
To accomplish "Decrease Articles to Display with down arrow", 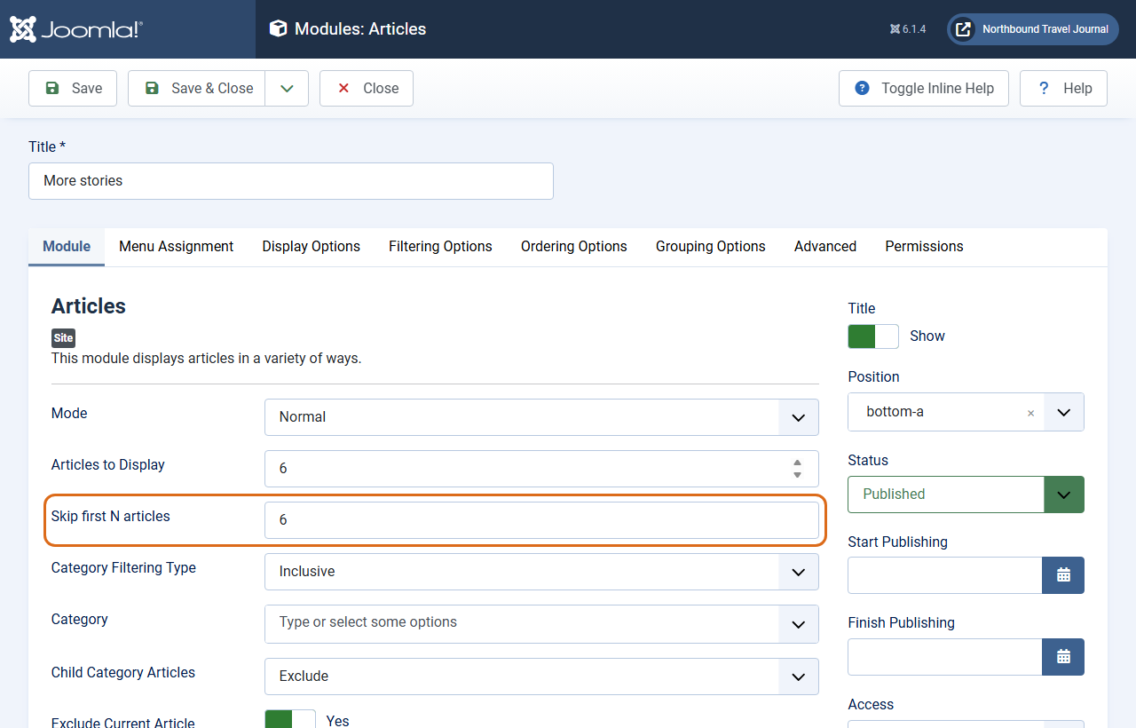I will 798,474.
